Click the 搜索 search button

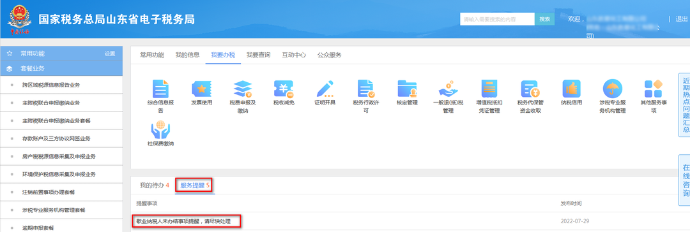click(x=545, y=19)
